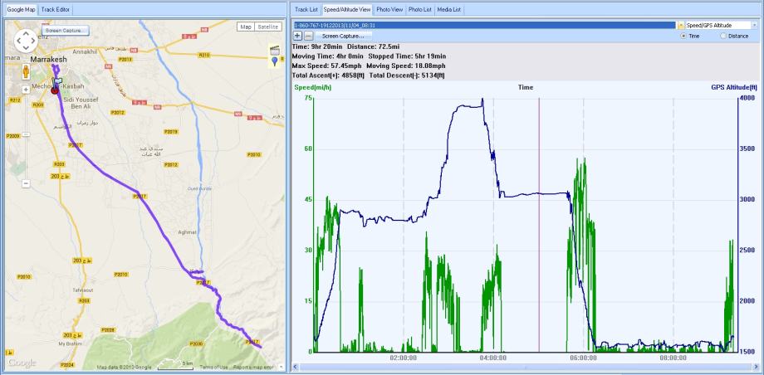The height and width of the screenshot is (375, 764).
Task: Open the Terms of Use link
Action: 213,368
